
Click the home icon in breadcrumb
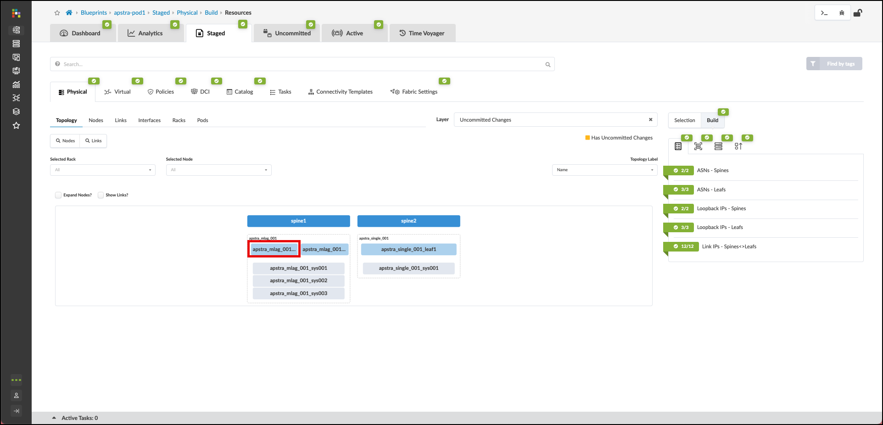[69, 13]
